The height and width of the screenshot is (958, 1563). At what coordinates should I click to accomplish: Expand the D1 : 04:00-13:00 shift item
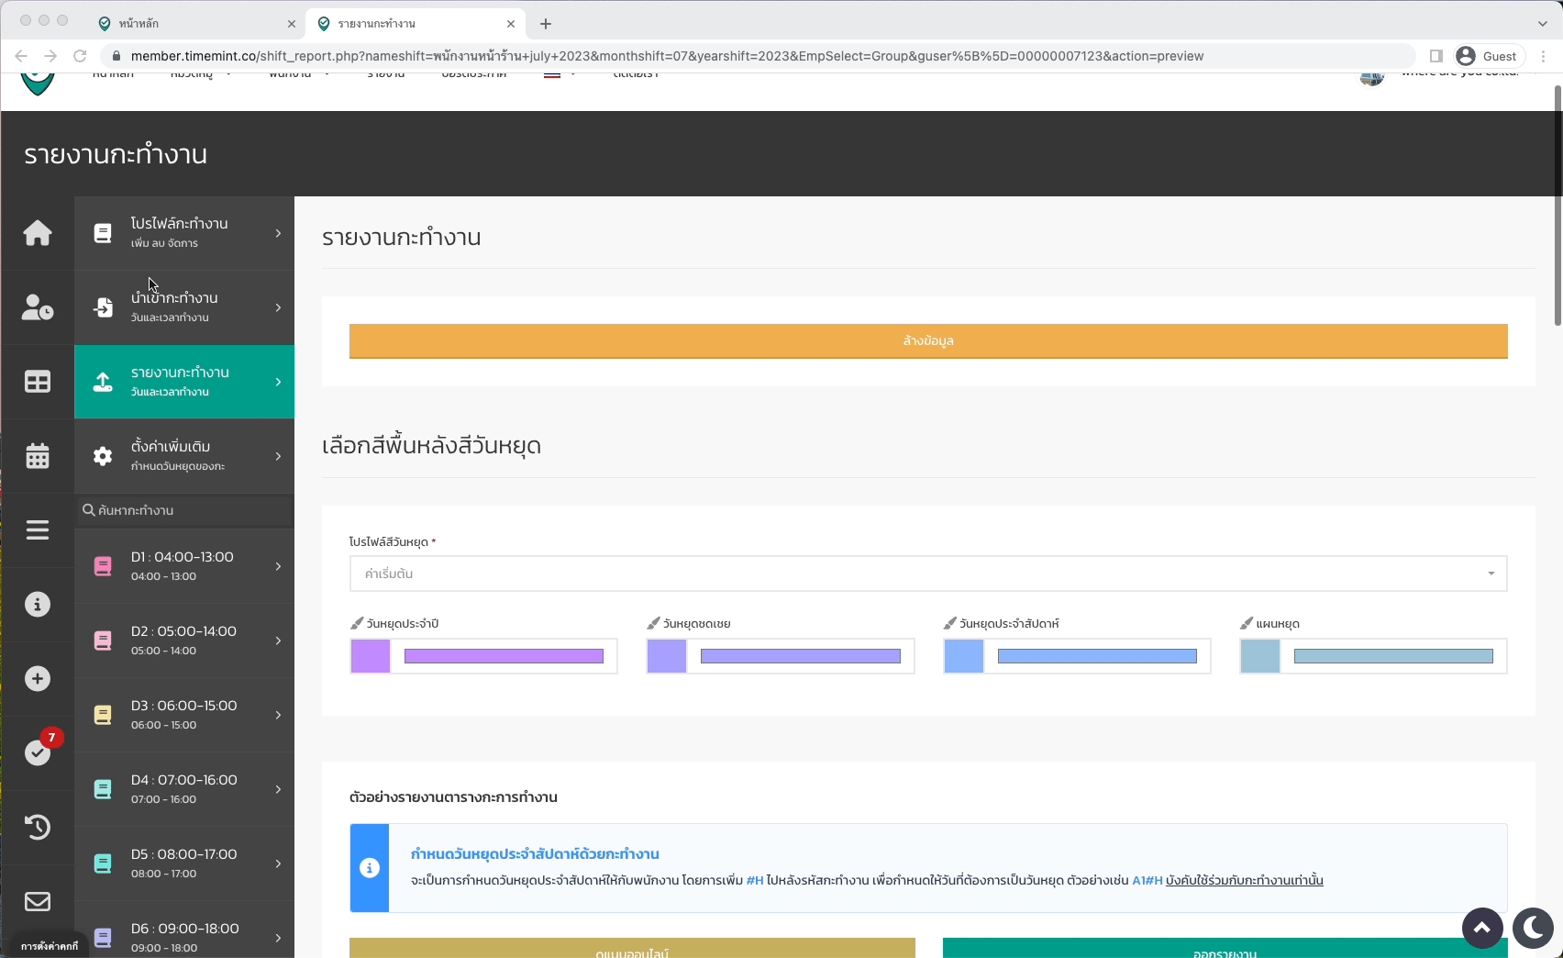pos(184,566)
